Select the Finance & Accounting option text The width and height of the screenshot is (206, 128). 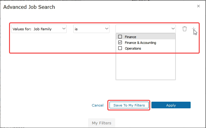pos(140,43)
